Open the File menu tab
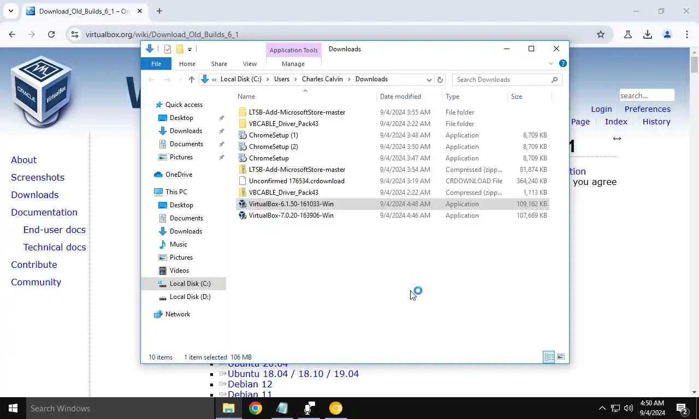 [156, 64]
